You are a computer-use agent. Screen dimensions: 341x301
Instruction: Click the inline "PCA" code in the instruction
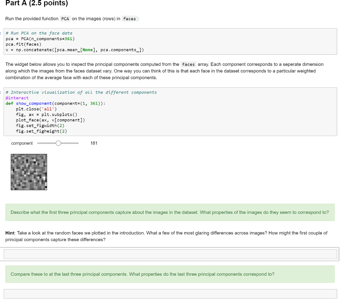[x=65, y=19]
